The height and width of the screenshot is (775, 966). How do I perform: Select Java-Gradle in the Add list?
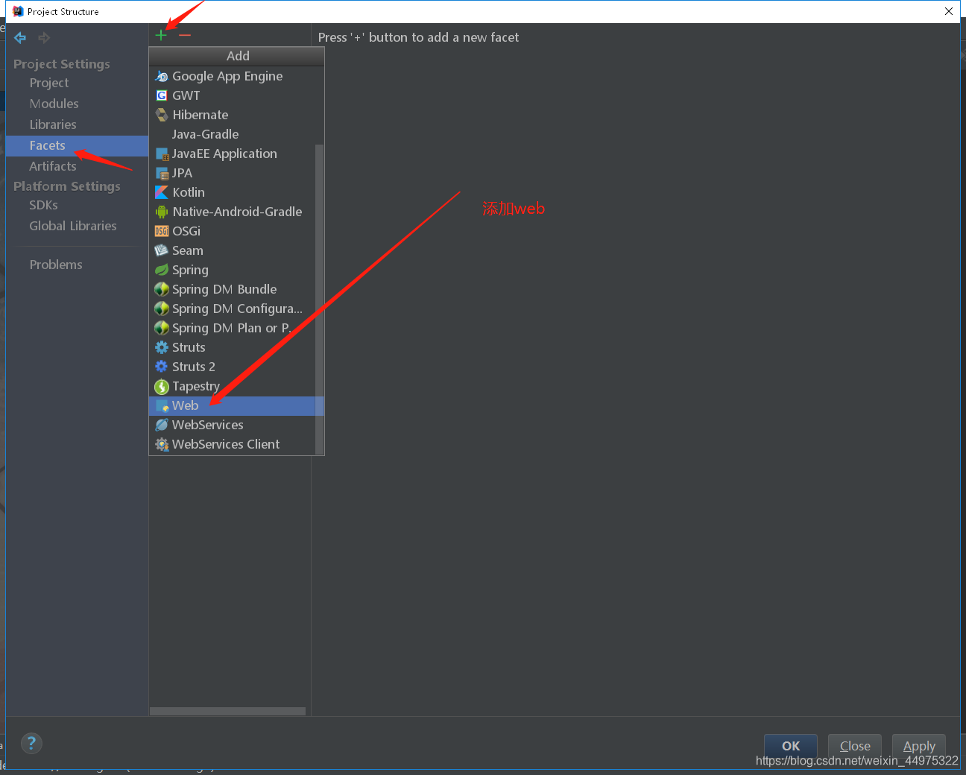point(233,134)
